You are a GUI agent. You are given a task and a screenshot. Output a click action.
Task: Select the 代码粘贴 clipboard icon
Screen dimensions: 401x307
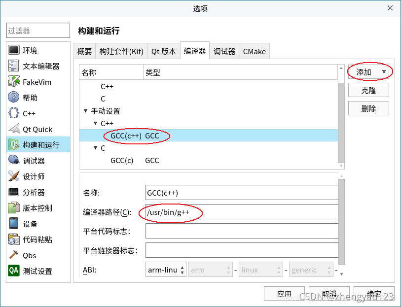coord(13,239)
